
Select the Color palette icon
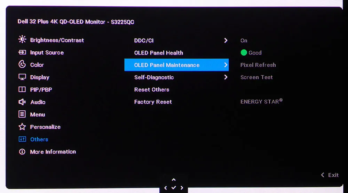[x=22, y=65]
